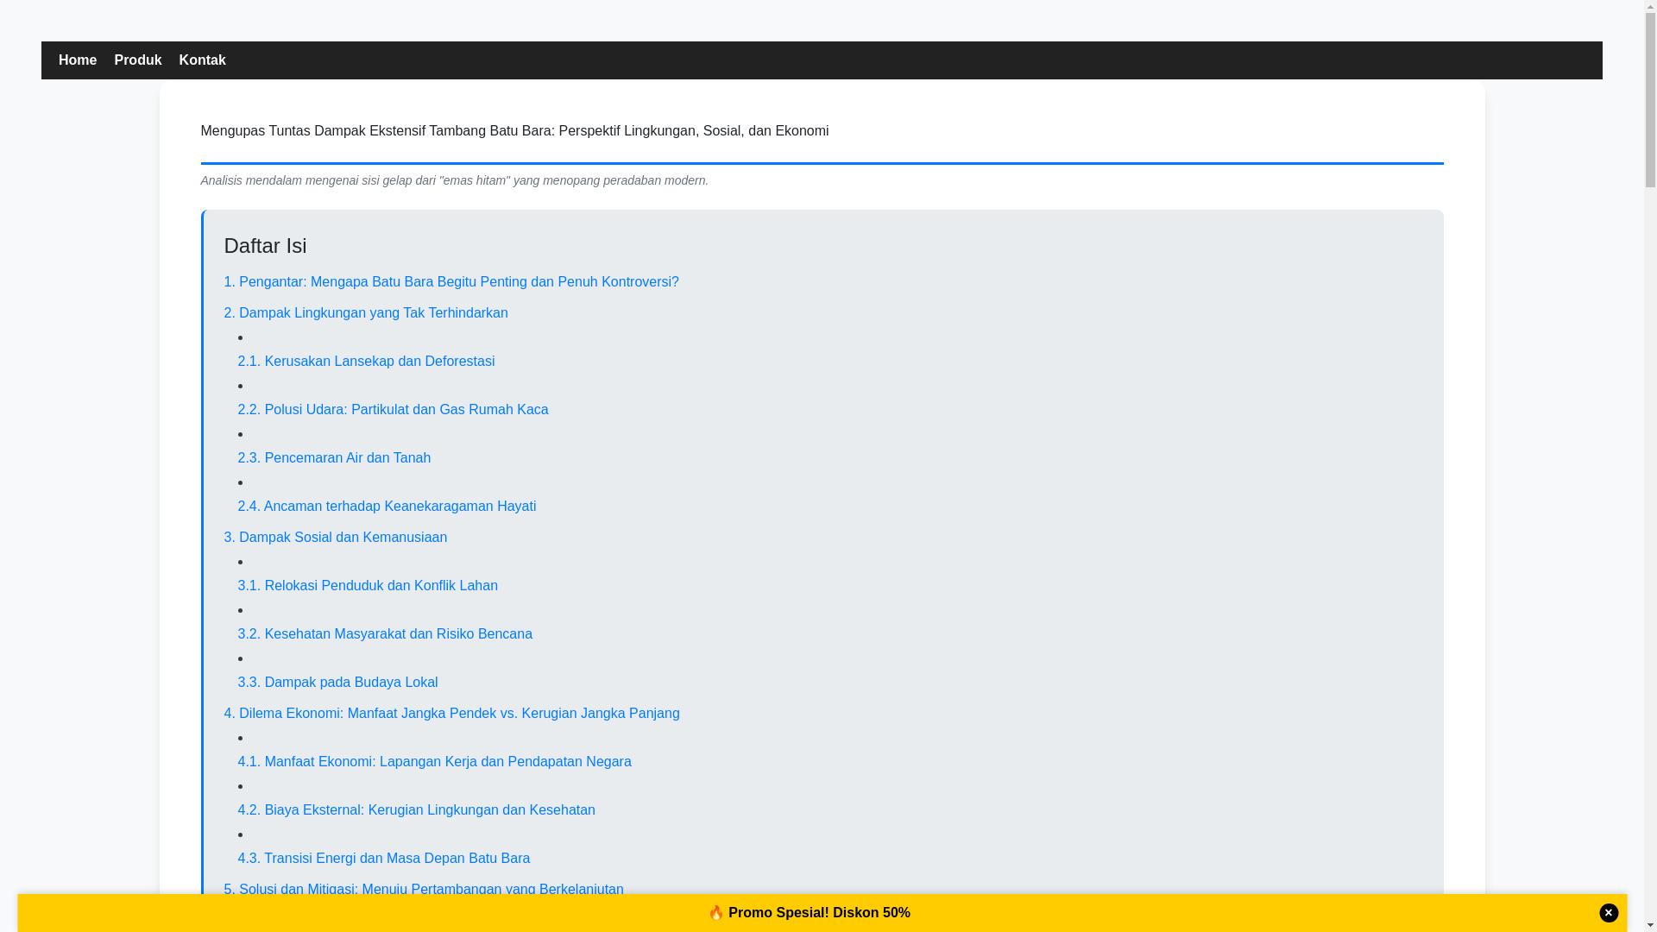Open 2.1. Kerusakan Lansekap dan Deforestasi
The width and height of the screenshot is (1657, 932).
point(367,362)
